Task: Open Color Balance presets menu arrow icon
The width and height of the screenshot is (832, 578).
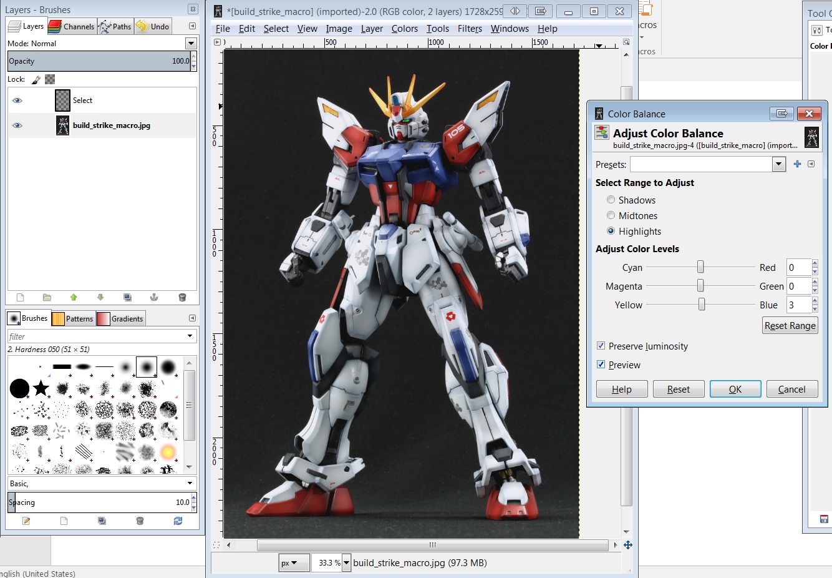Action: pyautogui.click(x=811, y=164)
